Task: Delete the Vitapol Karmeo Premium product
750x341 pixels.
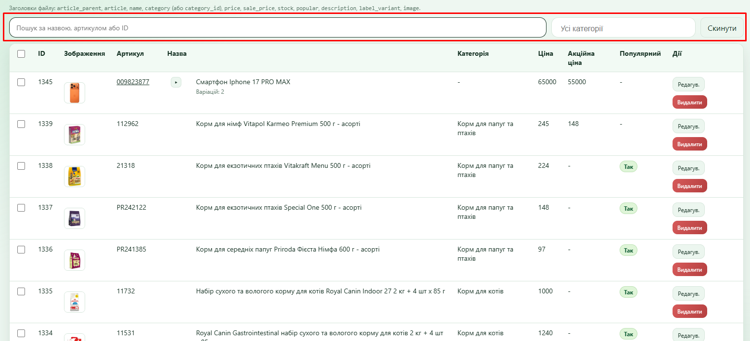Action: point(690,144)
